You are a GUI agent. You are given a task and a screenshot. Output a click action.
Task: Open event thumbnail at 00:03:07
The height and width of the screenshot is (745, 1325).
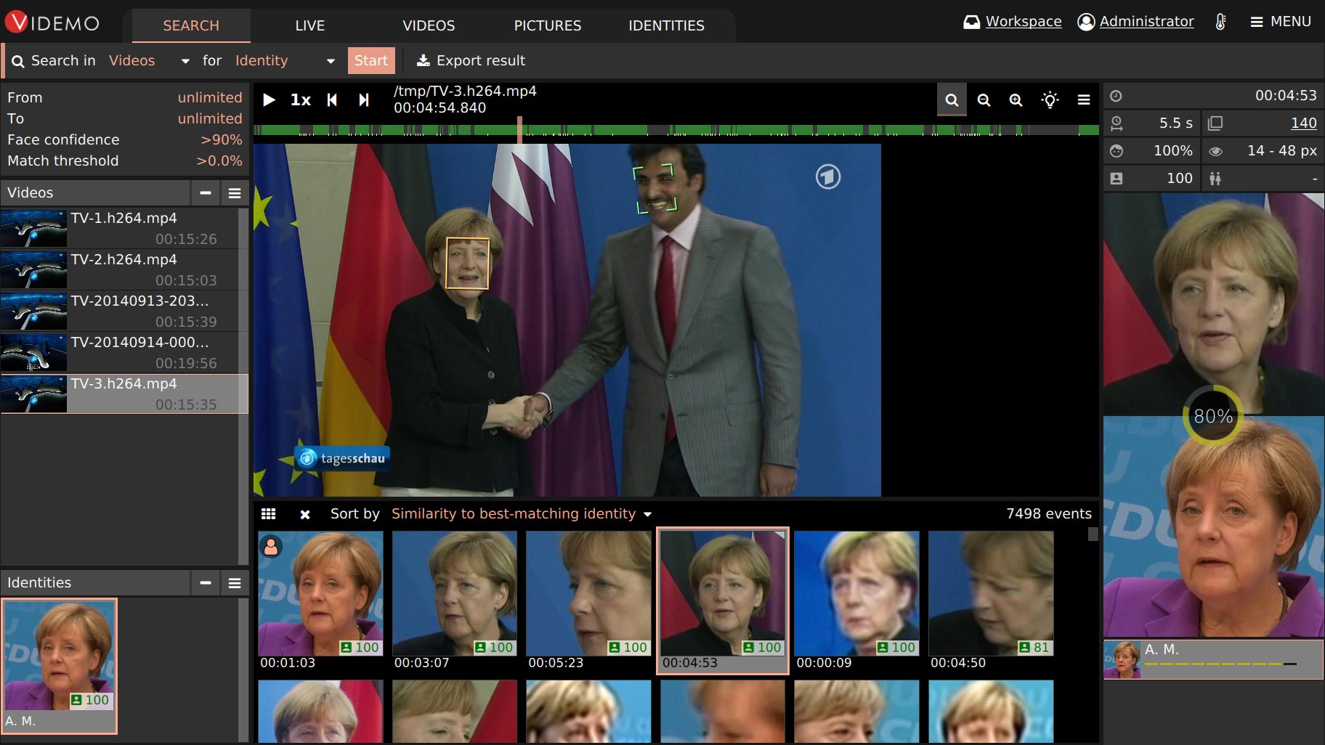pyautogui.click(x=455, y=601)
